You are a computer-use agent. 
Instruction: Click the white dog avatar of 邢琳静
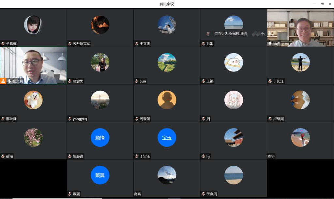tap(33, 100)
